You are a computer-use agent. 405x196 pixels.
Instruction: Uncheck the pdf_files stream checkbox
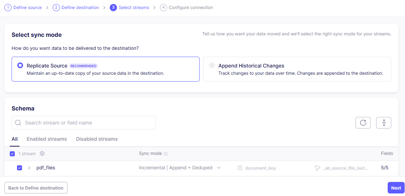pyautogui.click(x=19, y=168)
